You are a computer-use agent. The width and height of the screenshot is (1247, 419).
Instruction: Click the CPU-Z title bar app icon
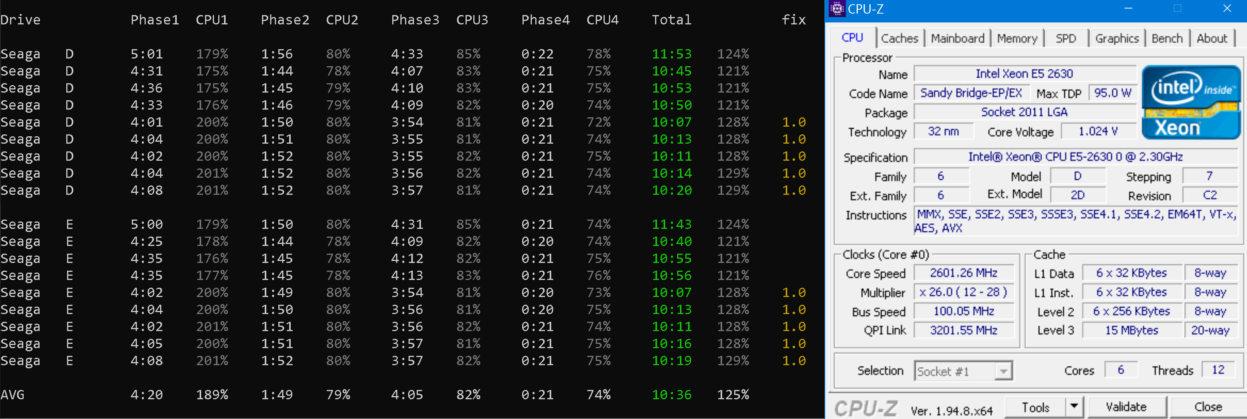pyautogui.click(x=837, y=9)
